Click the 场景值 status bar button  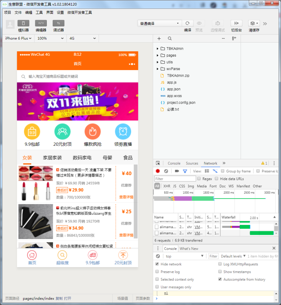(122, 298)
